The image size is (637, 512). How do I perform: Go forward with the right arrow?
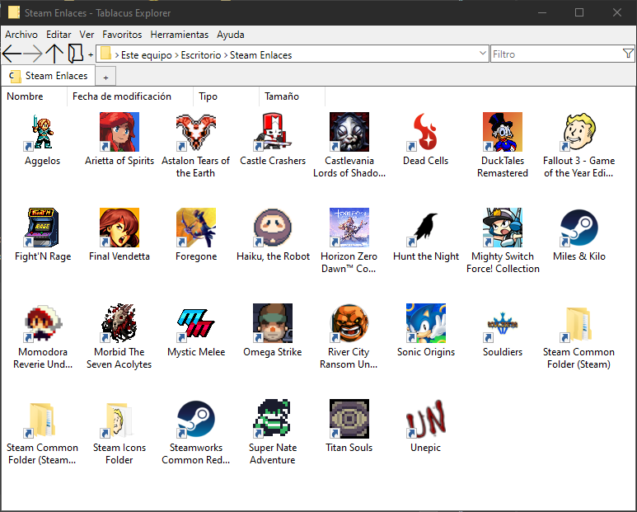pos(32,54)
